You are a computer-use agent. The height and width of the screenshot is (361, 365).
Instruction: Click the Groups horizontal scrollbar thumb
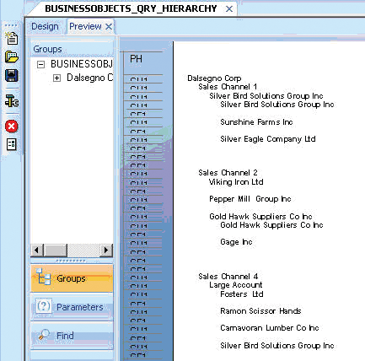(x=56, y=250)
